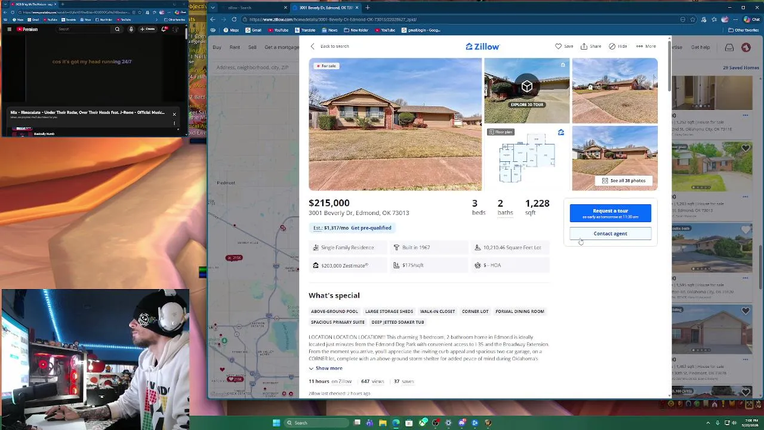Image resolution: width=764 pixels, height=430 pixels.
Task: Open the Rent menu in Zillow navigation
Action: point(235,47)
